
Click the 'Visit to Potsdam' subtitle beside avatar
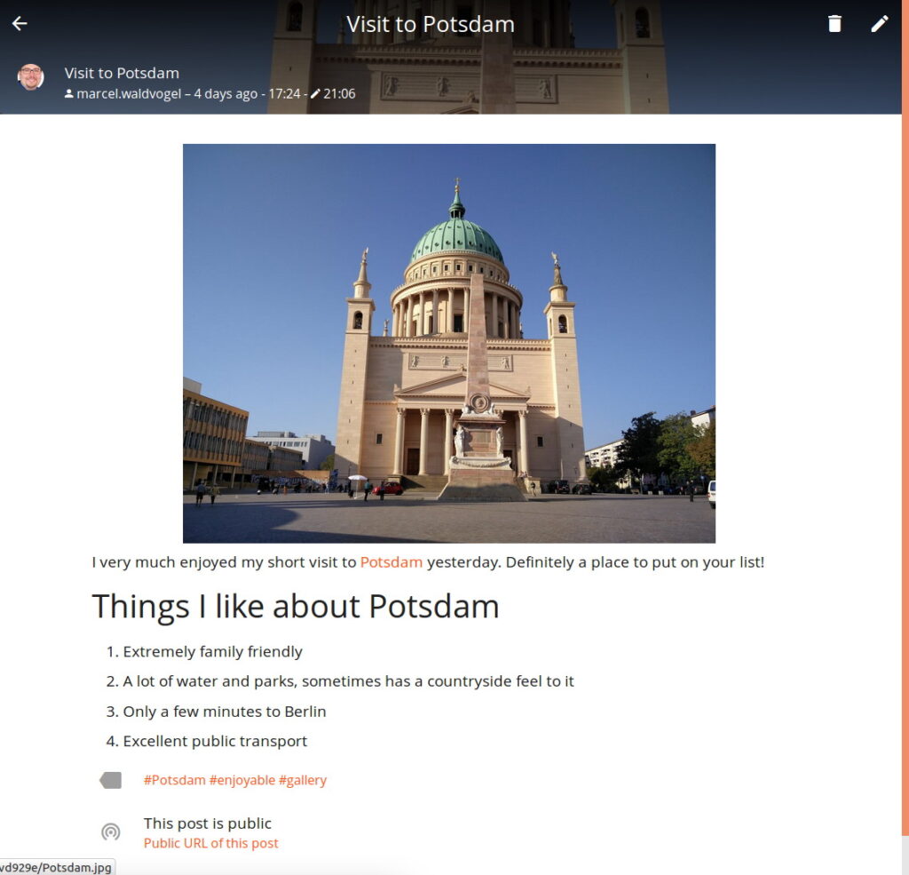(122, 73)
